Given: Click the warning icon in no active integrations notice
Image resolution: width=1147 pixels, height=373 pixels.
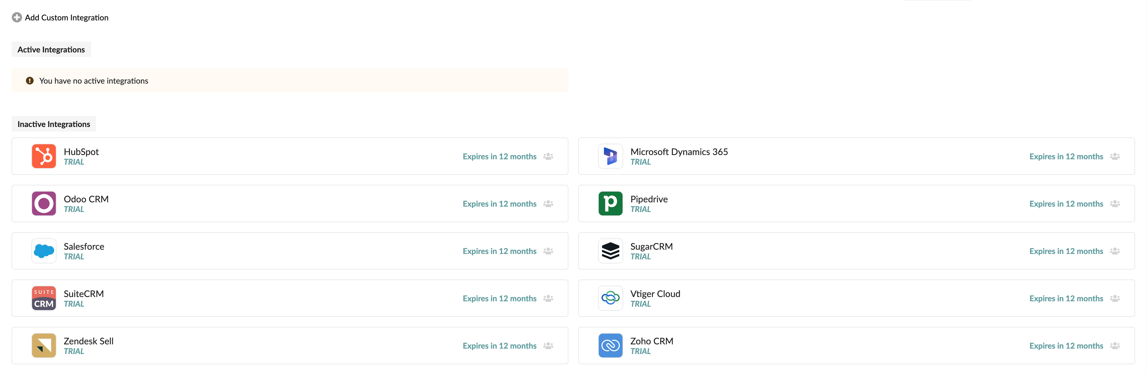Looking at the screenshot, I should point(30,80).
